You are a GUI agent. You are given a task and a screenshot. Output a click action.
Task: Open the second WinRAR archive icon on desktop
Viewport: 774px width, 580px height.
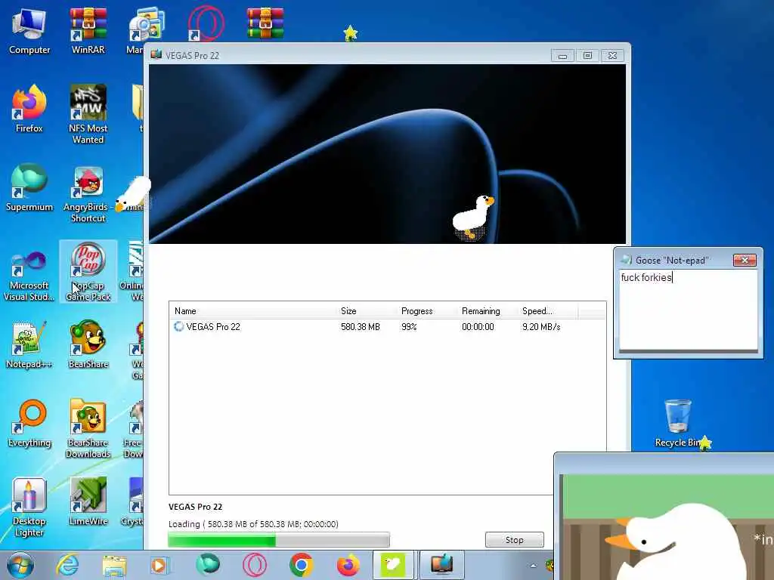[265, 23]
